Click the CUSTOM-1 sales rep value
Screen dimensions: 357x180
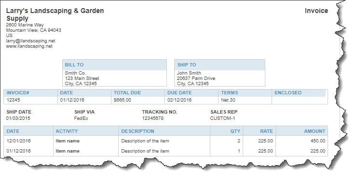(x=222, y=118)
